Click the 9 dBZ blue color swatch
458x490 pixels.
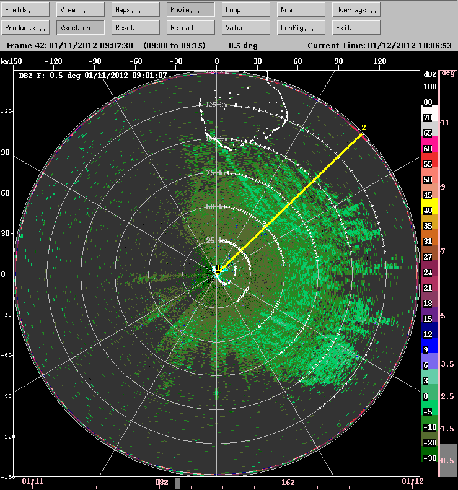pyautogui.click(x=429, y=346)
